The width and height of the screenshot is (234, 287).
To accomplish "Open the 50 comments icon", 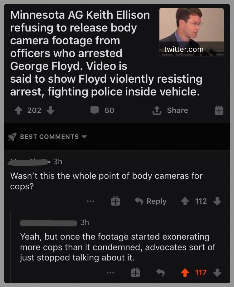I will click(94, 110).
